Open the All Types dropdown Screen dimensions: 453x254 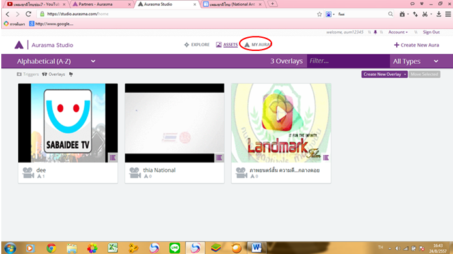point(415,61)
